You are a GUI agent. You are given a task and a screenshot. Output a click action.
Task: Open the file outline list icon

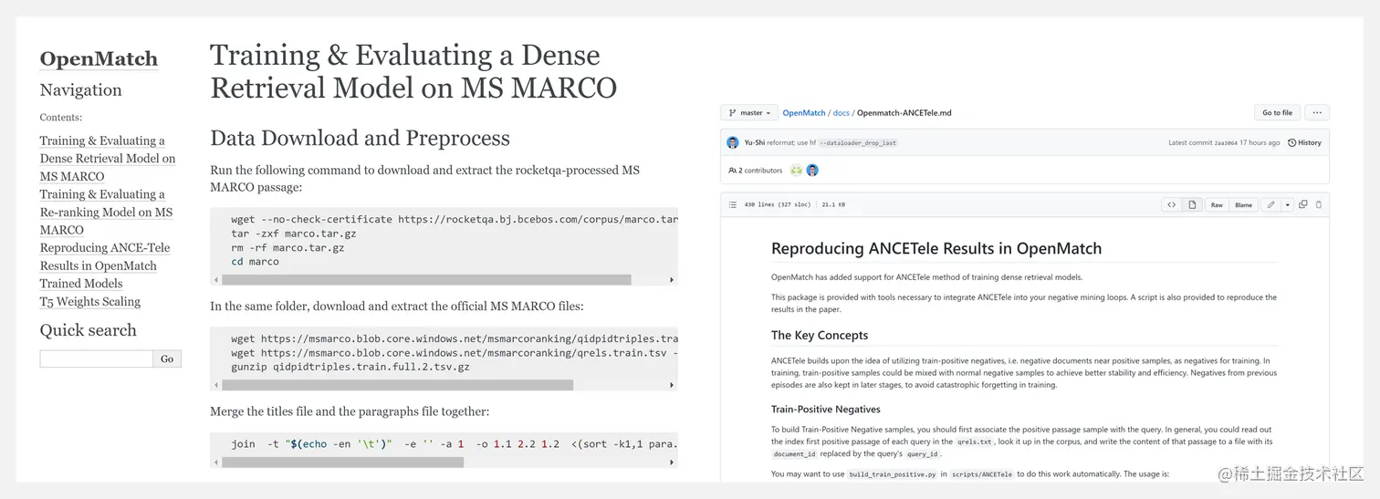click(x=733, y=205)
